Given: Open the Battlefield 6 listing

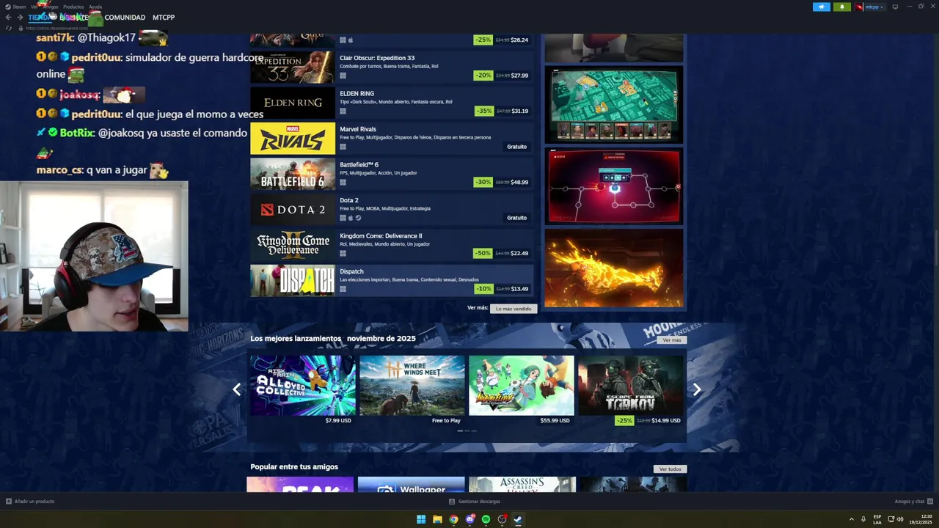Looking at the screenshot, I should pos(392,173).
